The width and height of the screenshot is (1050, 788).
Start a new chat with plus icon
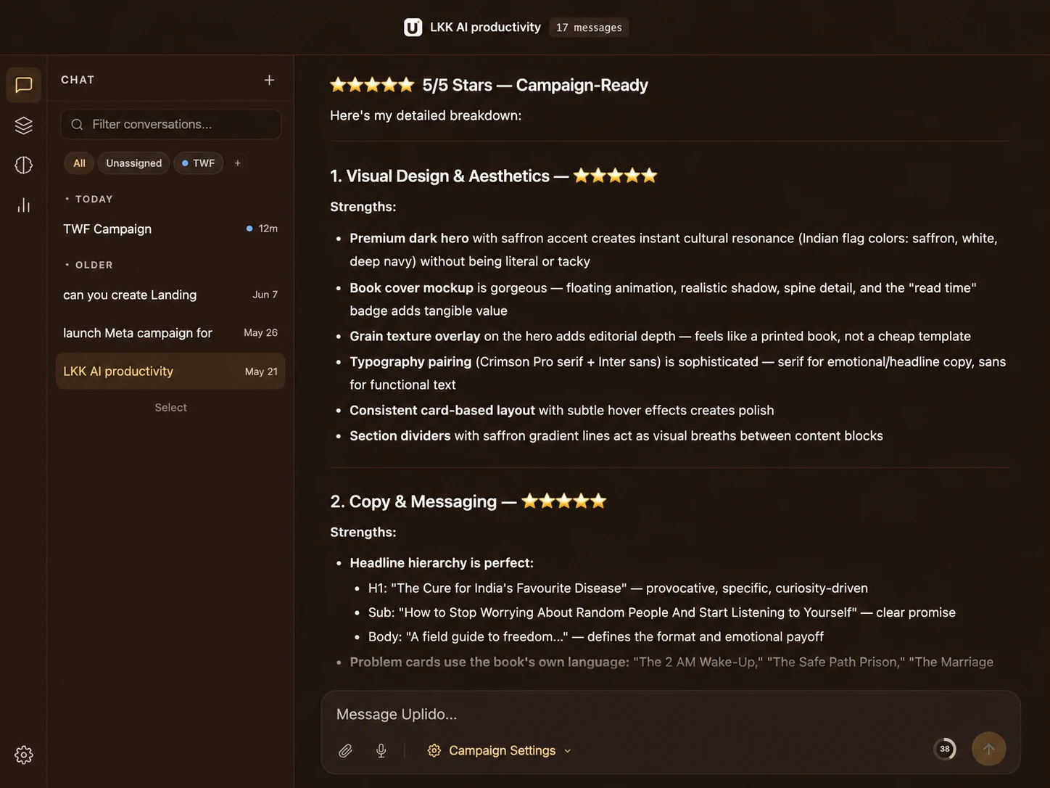tap(269, 80)
